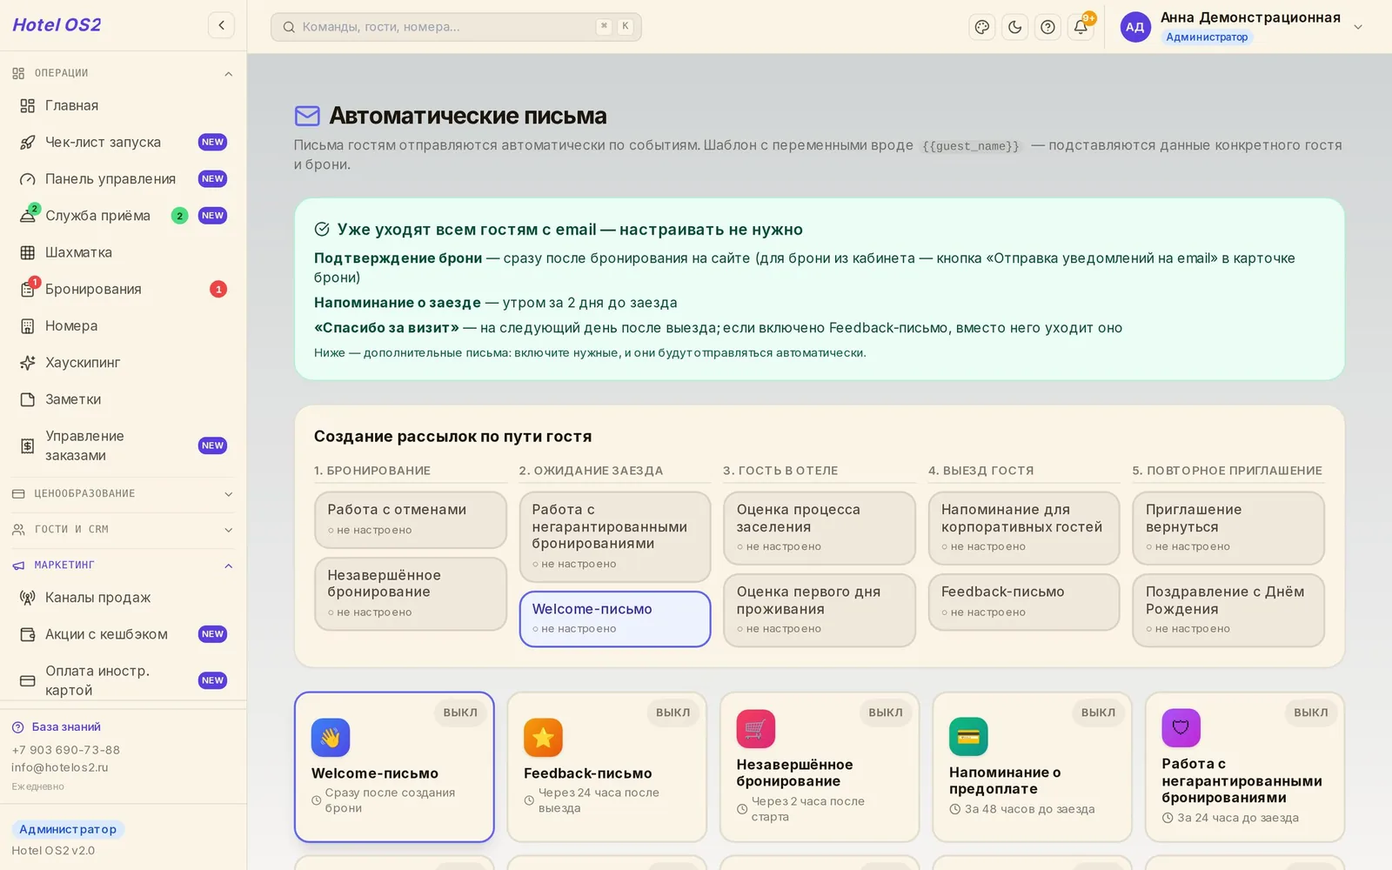The height and width of the screenshot is (870, 1392).
Task: Click the Feedback-письмо star icon
Action: 543,738
